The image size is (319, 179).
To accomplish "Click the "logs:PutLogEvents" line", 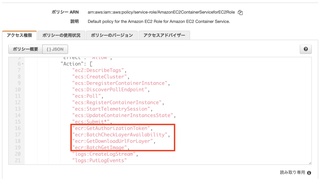I will (99, 160).
